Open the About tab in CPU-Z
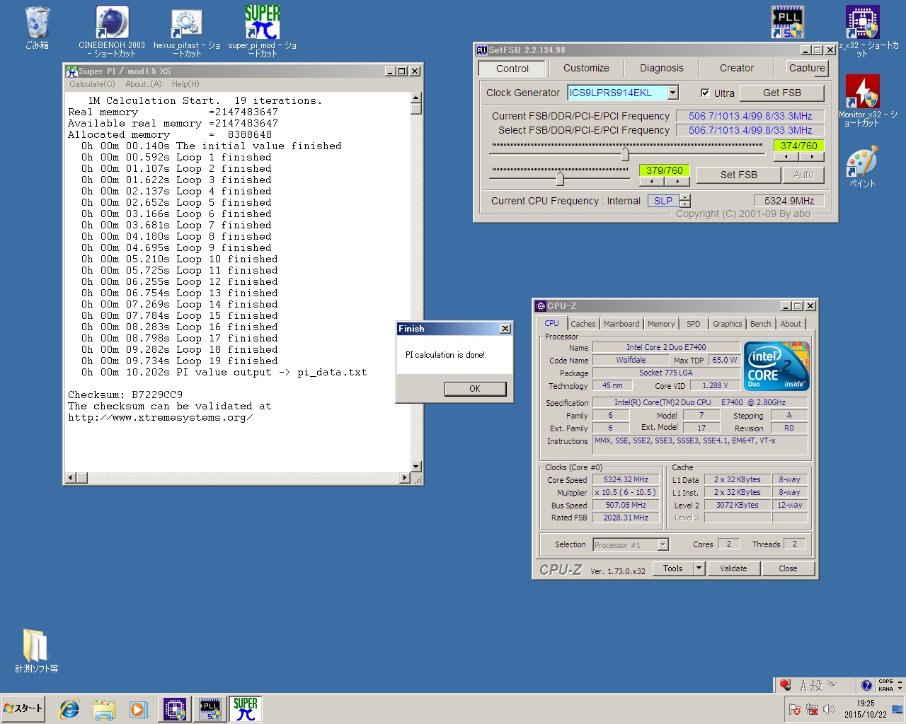 [x=791, y=324]
